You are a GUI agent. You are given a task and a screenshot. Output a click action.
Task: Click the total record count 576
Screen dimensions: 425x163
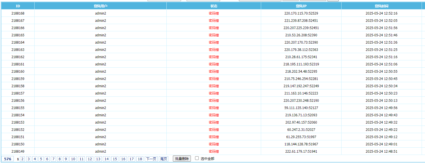pyautogui.click(x=8, y=159)
